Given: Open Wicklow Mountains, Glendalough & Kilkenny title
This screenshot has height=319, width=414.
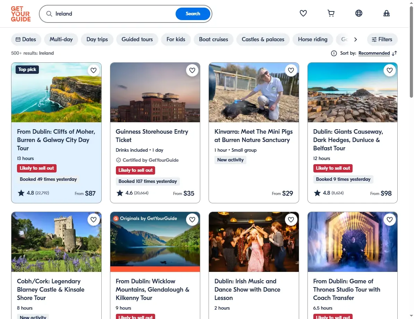Looking at the screenshot, I should click(152, 290).
